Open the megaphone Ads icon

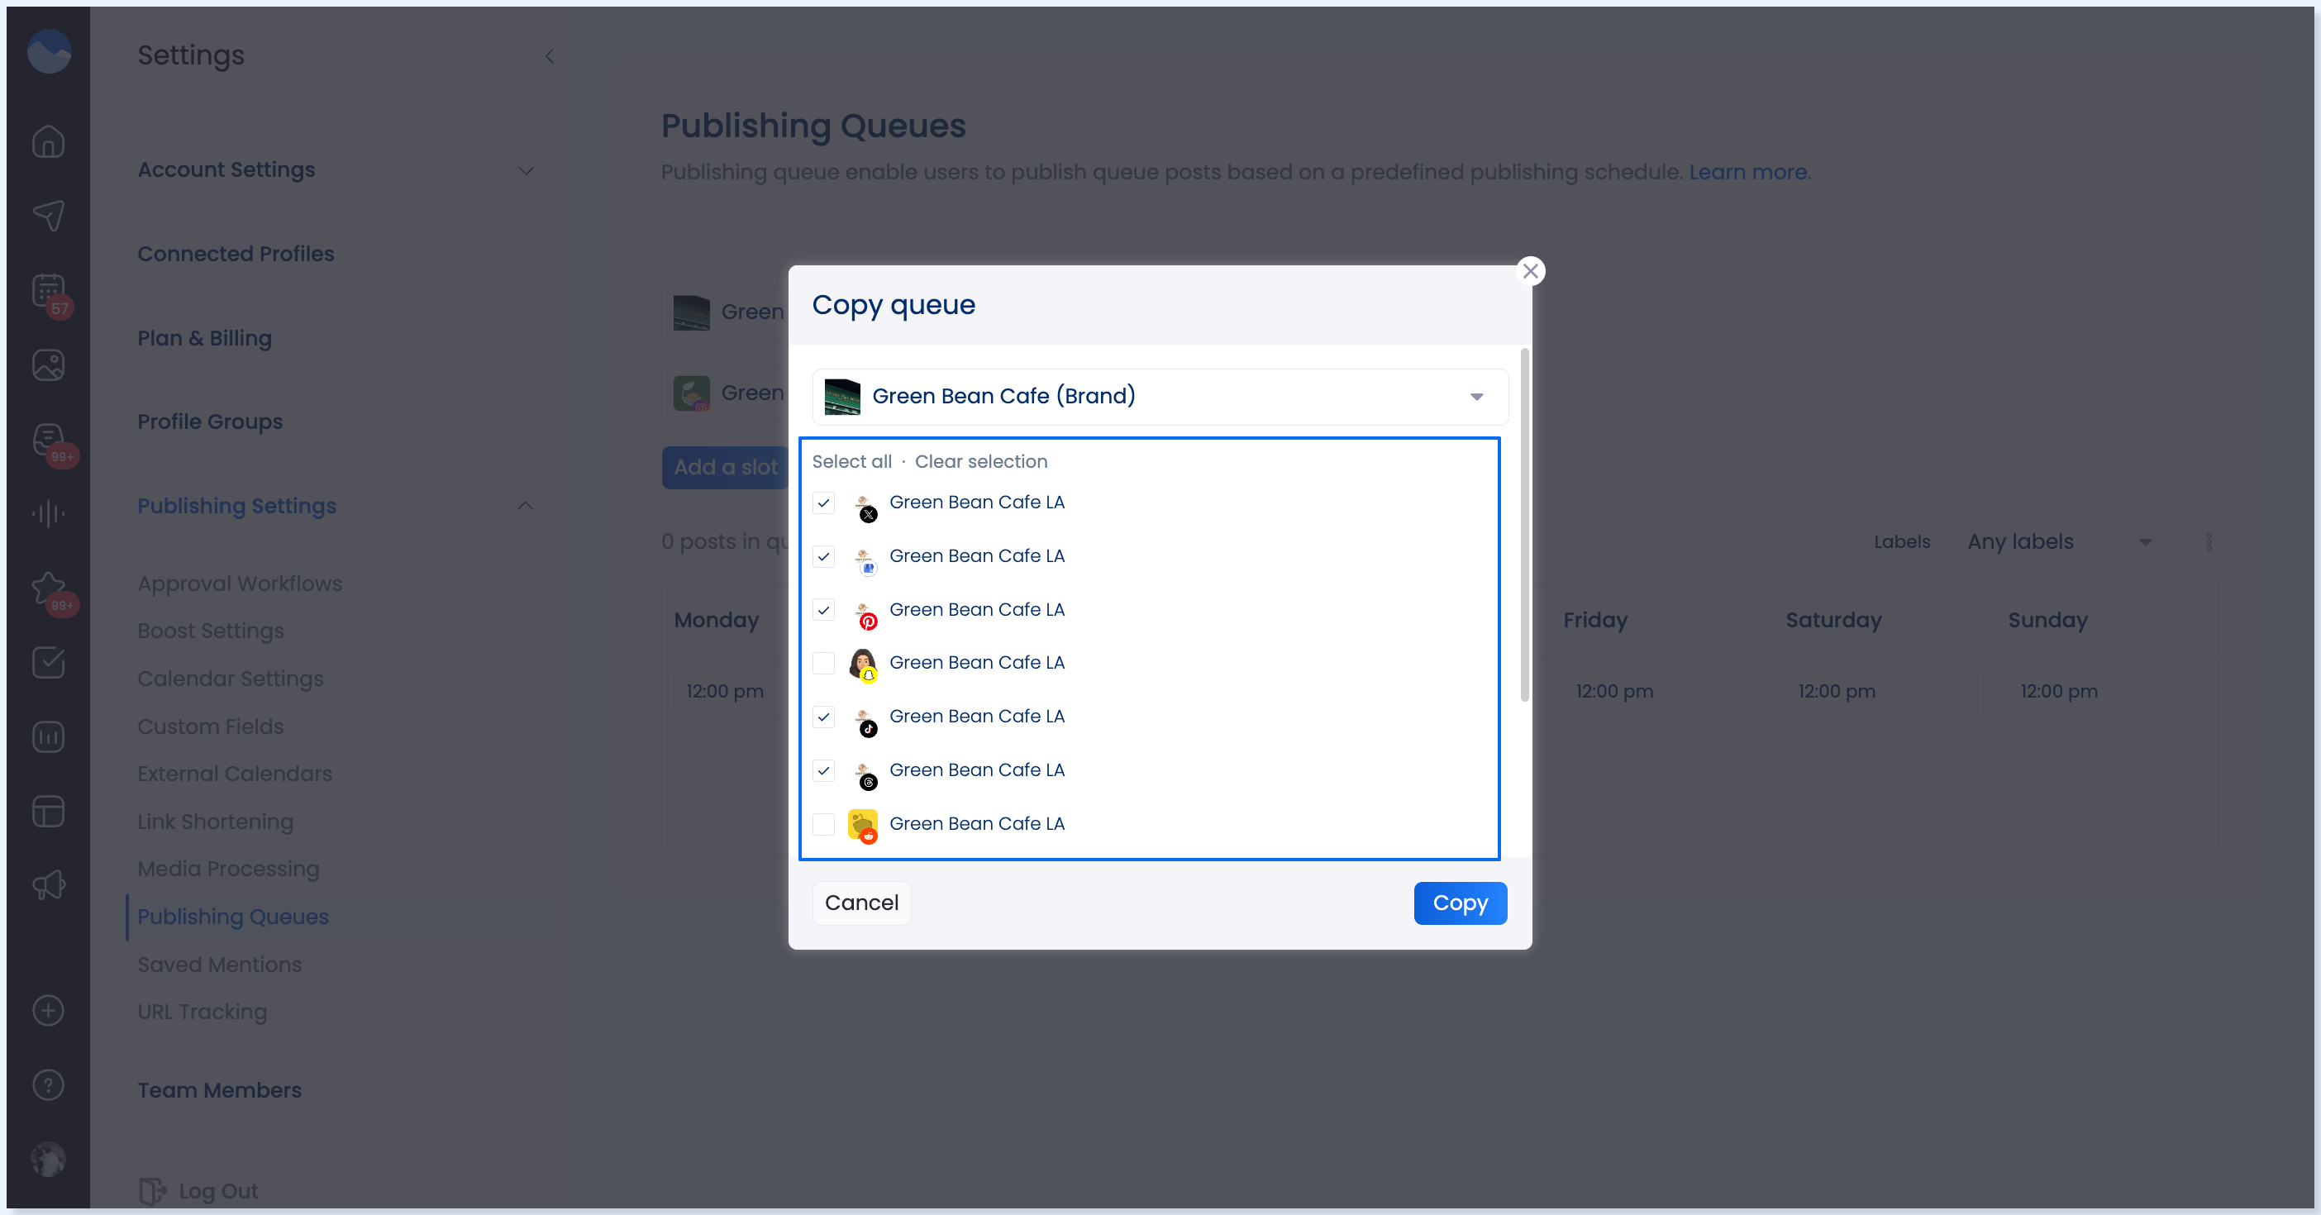click(48, 885)
